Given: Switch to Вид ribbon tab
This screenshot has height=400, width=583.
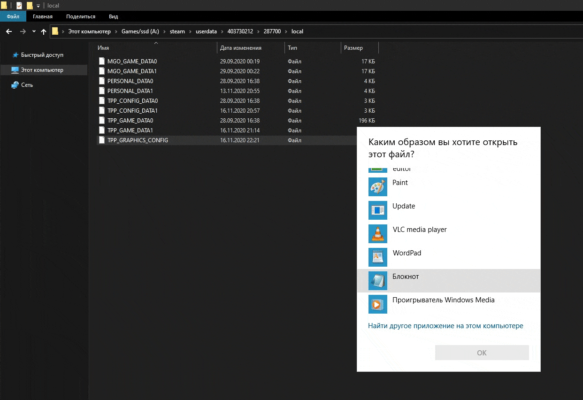Looking at the screenshot, I should click(x=113, y=16).
